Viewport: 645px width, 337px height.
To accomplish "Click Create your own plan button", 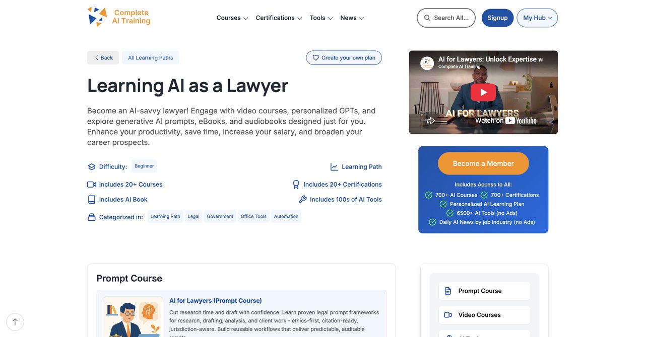I will [x=344, y=58].
